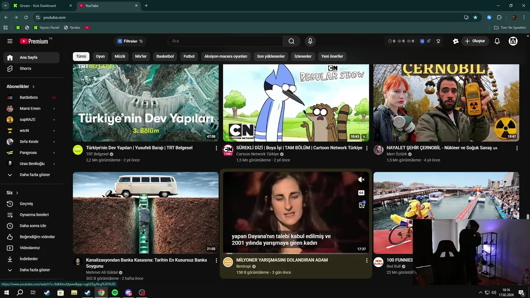Click the Milyoner video progress bar
This screenshot has width=530, height=298.
pos(296,253)
